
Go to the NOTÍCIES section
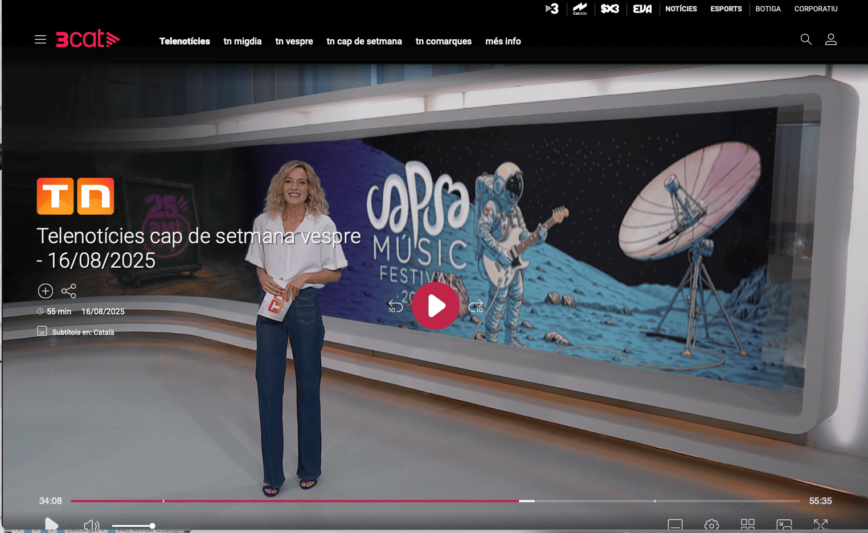[681, 9]
